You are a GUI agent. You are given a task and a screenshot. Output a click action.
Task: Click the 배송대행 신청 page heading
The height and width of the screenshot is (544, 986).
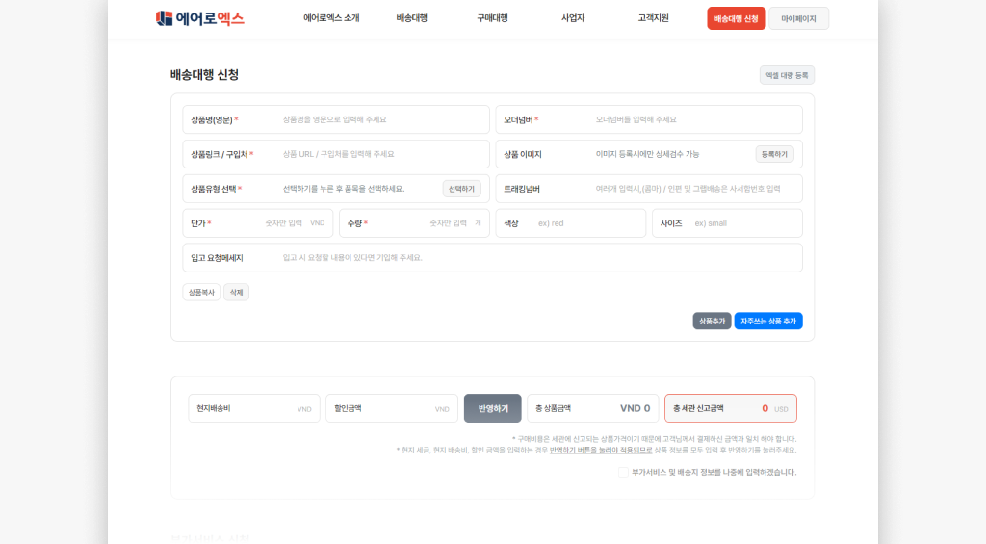click(204, 75)
